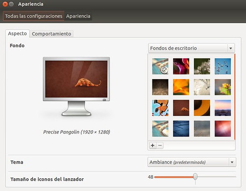Select the checked wallpaper in first row
This screenshot has height=191, width=246.
pos(160,66)
